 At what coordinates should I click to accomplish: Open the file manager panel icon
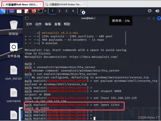(19, 11)
